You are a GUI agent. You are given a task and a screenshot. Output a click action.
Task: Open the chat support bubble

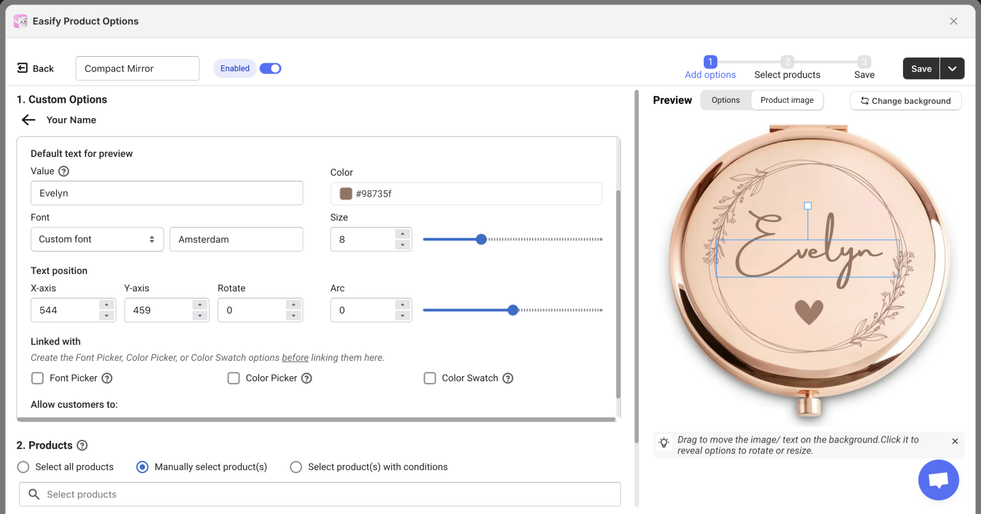(x=938, y=480)
